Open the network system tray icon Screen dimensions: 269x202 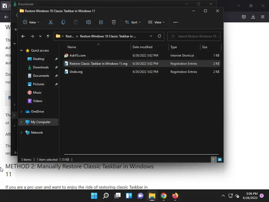(230, 196)
